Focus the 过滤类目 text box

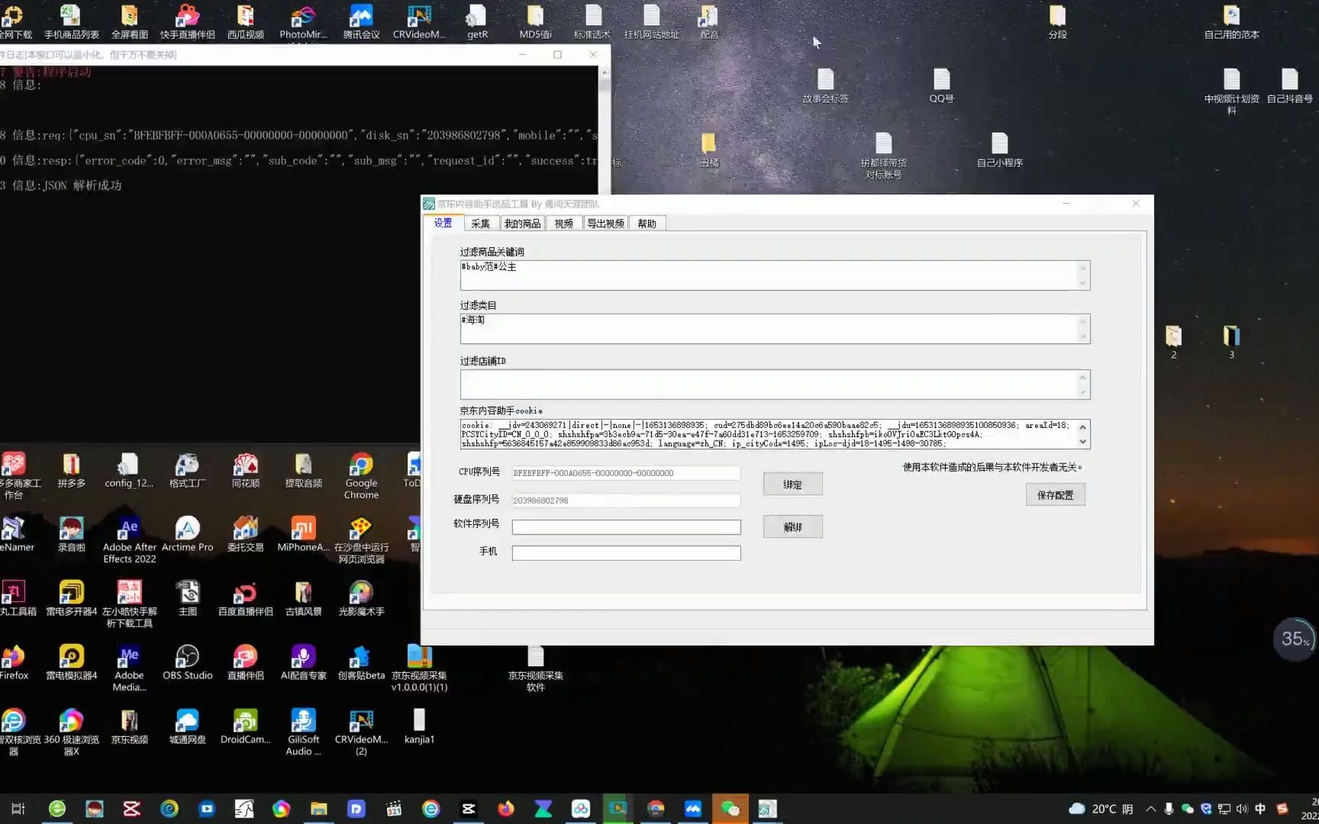click(775, 329)
